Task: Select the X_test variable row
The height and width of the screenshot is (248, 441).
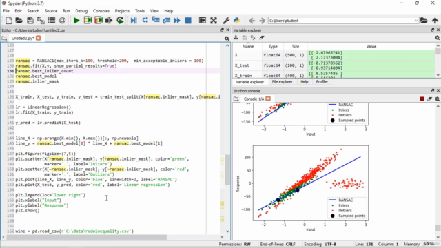Action: pyautogui.click(x=334, y=65)
